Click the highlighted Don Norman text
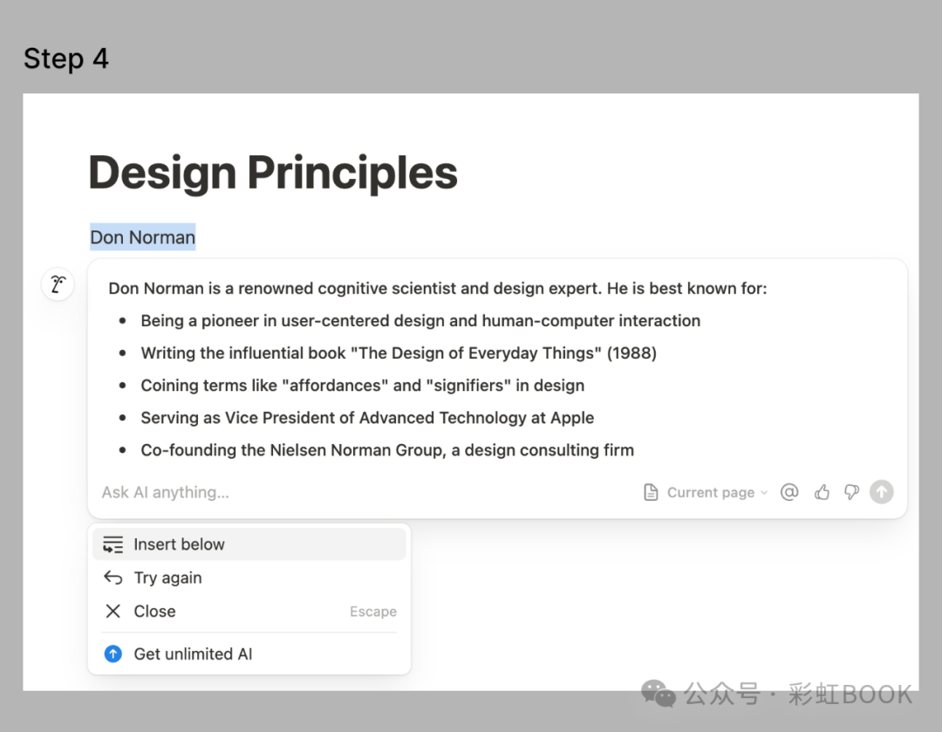 point(143,237)
